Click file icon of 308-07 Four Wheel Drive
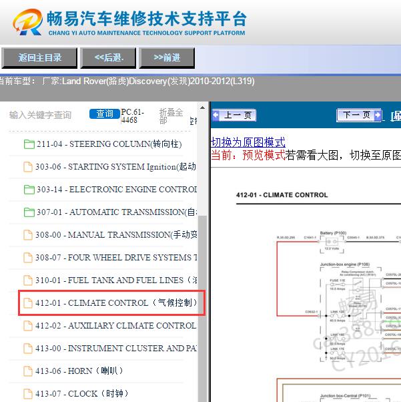The height and width of the screenshot is (402, 401). [28, 257]
